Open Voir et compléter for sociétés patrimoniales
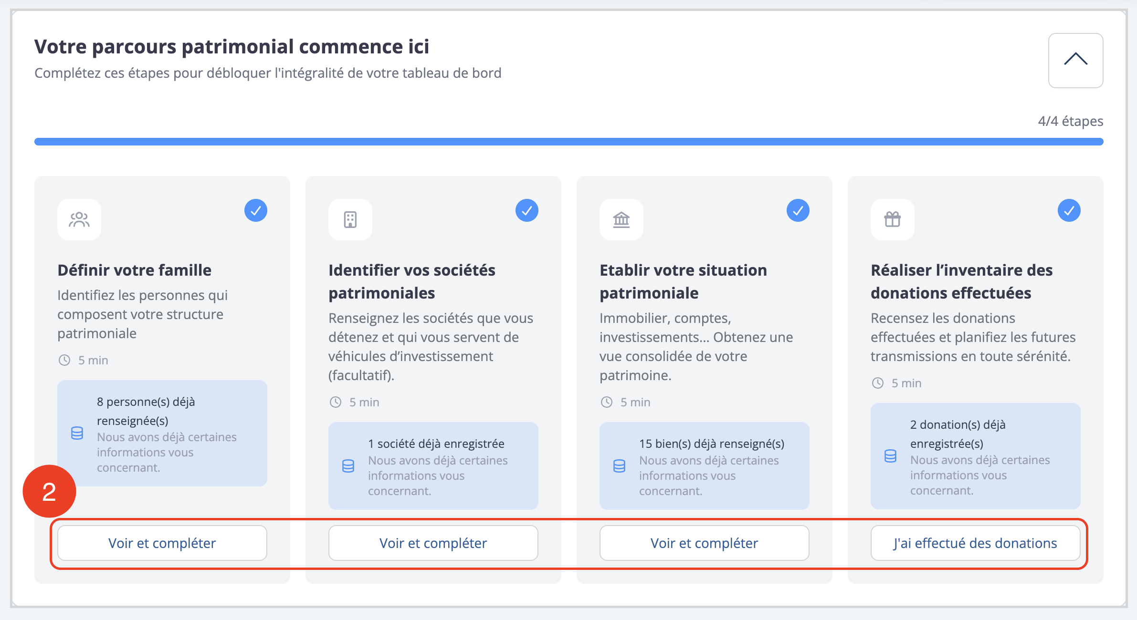Viewport: 1137px width, 620px height. (x=433, y=543)
